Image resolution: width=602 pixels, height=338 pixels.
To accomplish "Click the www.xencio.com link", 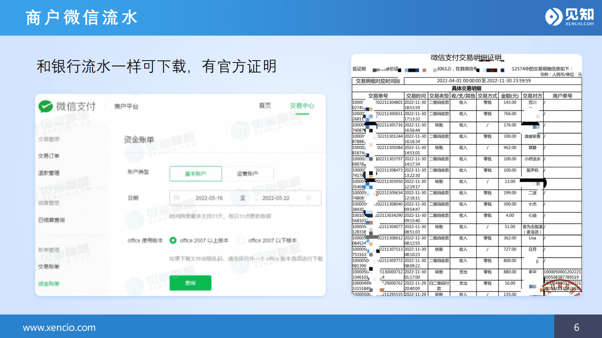I will pos(59,327).
